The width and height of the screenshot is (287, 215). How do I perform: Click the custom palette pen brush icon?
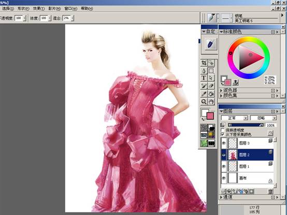(x=211, y=44)
